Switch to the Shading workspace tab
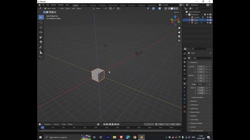This screenshot has width=250, height=140. pos(123,5)
